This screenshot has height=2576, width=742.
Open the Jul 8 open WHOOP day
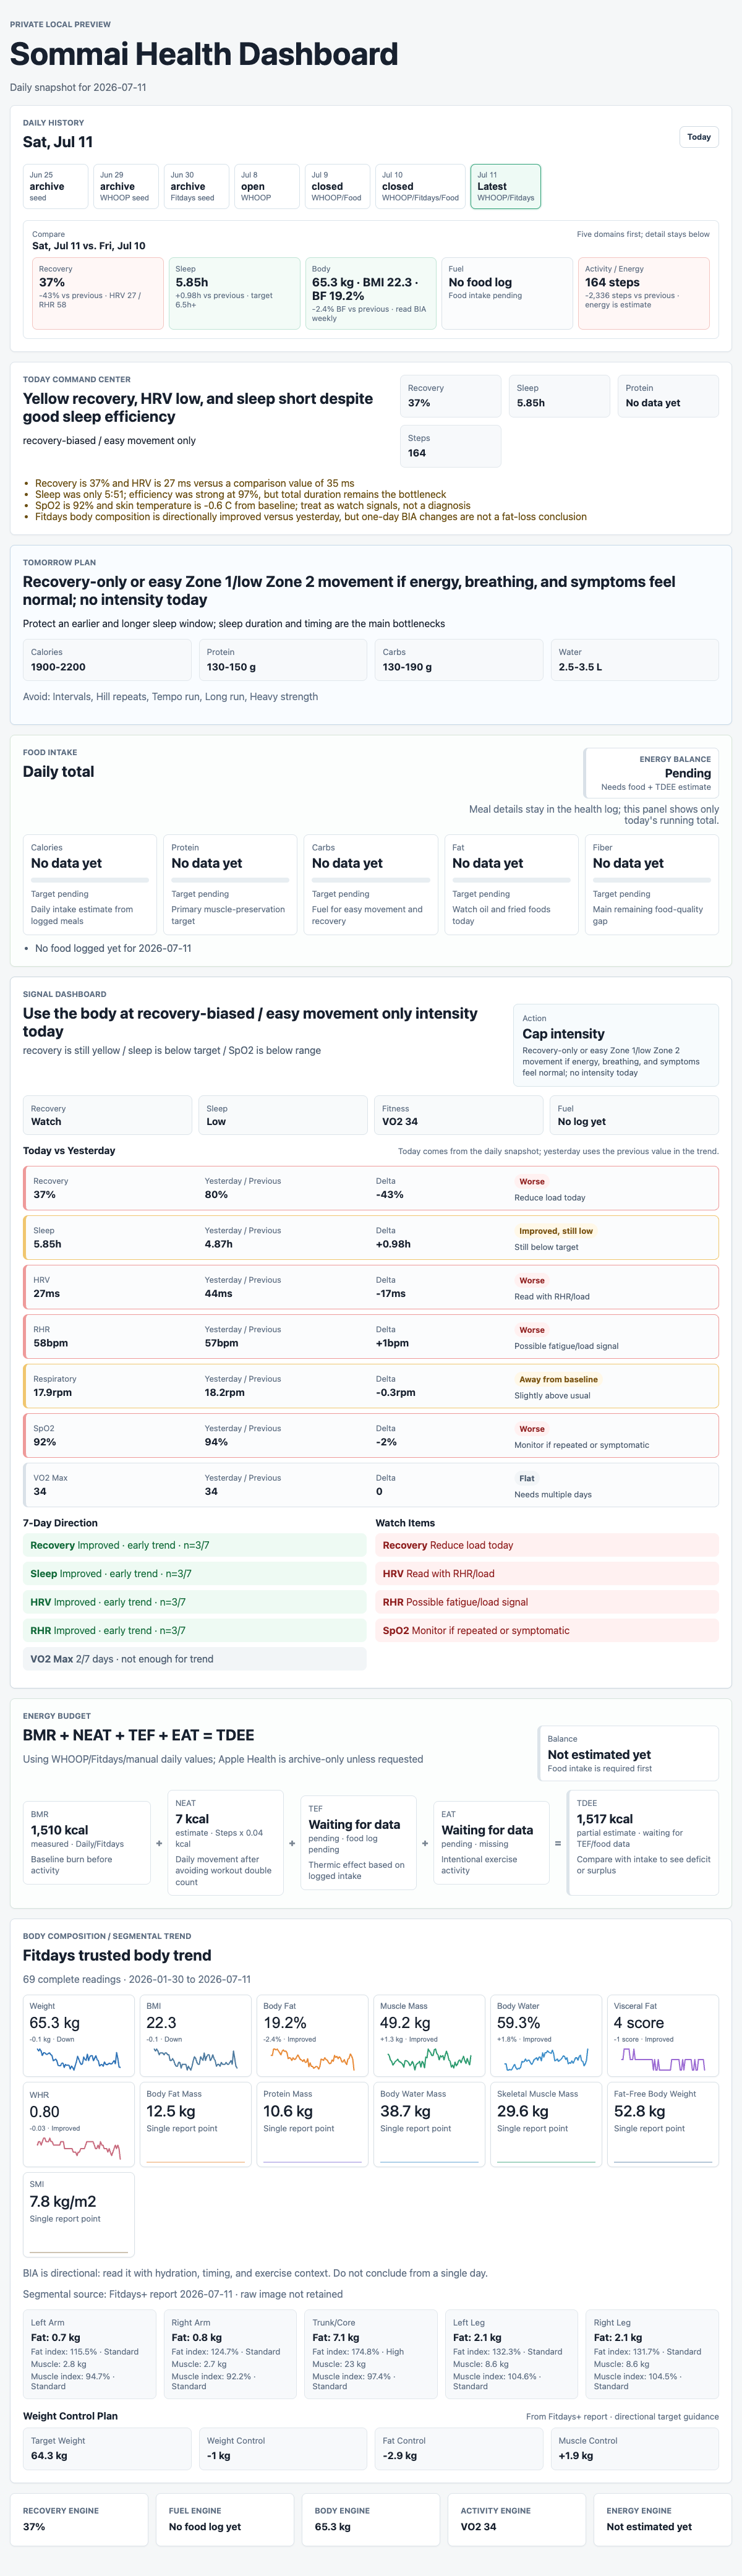pyautogui.click(x=267, y=186)
